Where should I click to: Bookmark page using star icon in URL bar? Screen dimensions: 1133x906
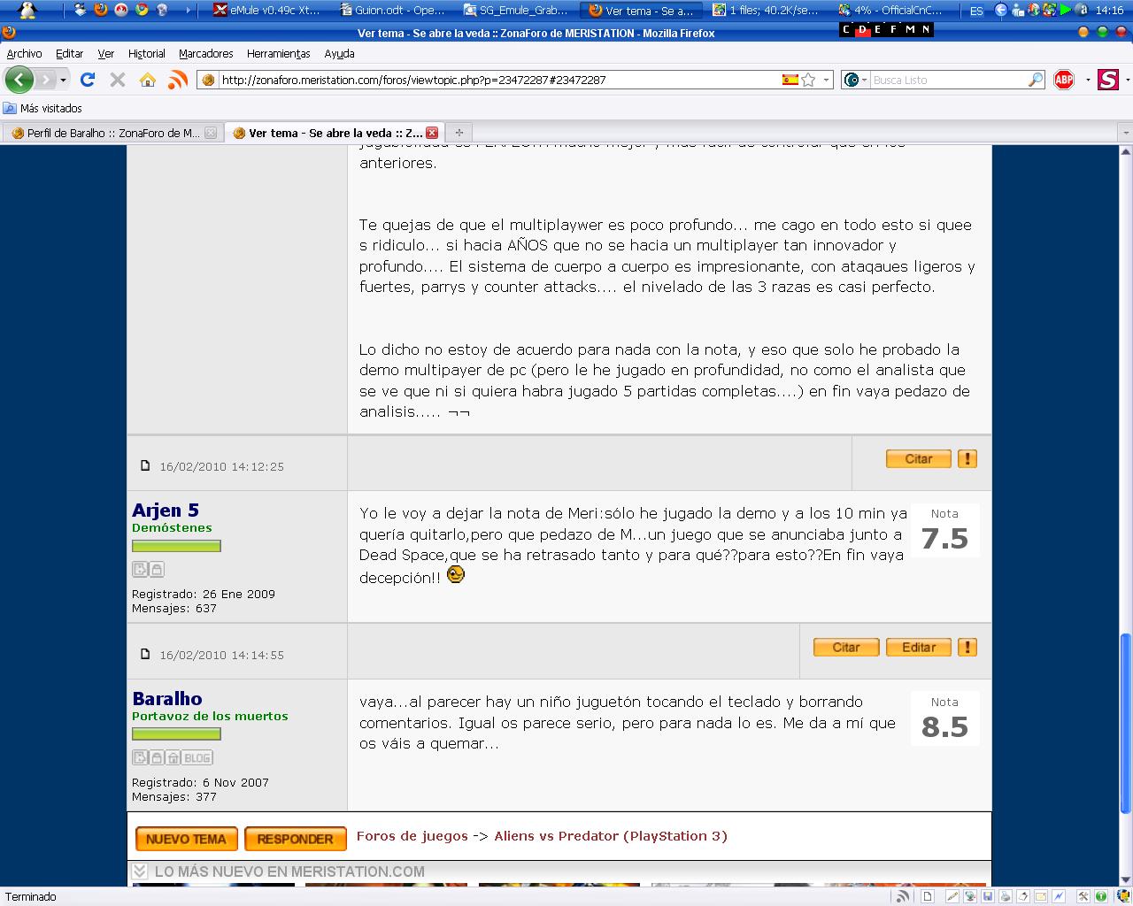(808, 80)
